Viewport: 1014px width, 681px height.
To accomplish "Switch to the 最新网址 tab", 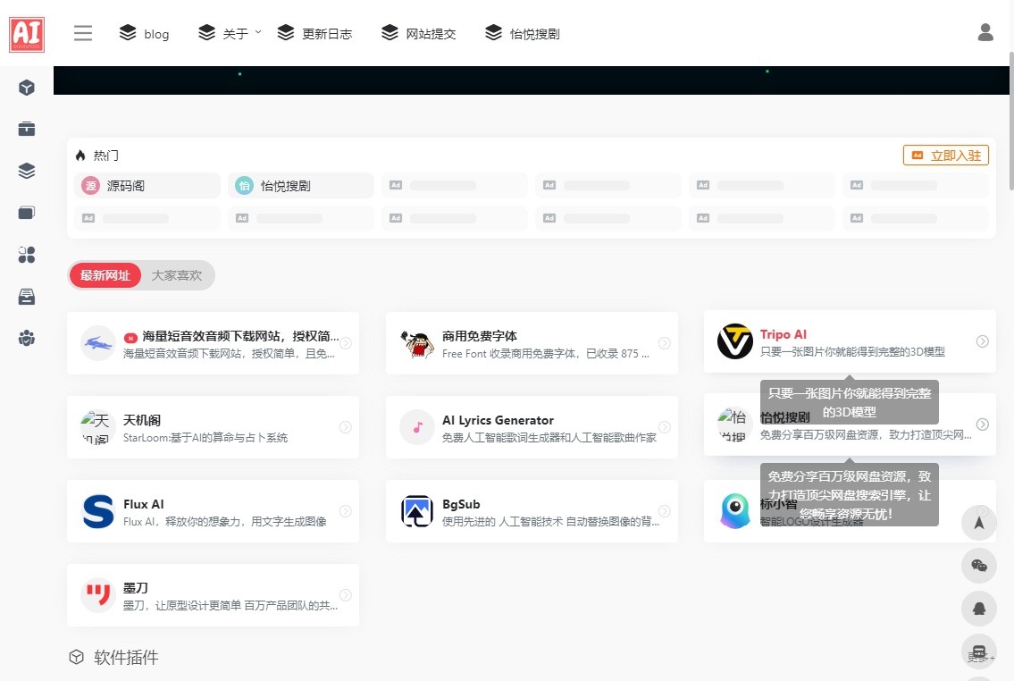I will (105, 275).
